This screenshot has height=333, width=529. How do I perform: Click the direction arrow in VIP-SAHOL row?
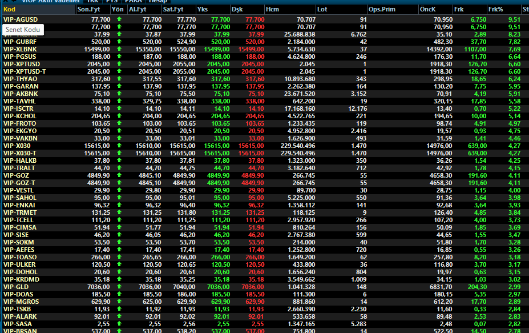click(x=119, y=198)
